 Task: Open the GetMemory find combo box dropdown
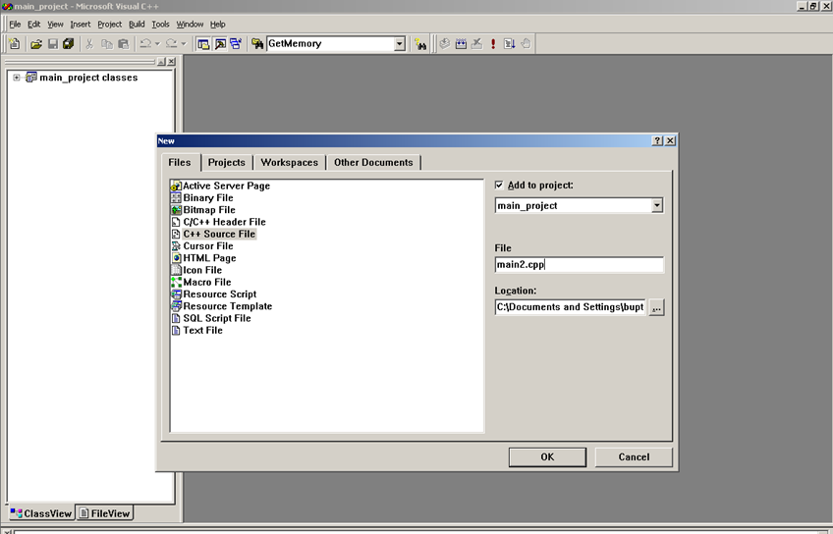pos(399,44)
